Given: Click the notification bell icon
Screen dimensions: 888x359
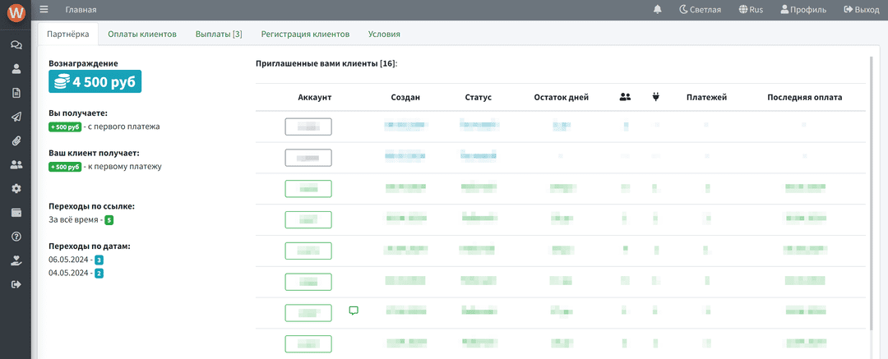Looking at the screenshot, I should click(x=657, y=10).
